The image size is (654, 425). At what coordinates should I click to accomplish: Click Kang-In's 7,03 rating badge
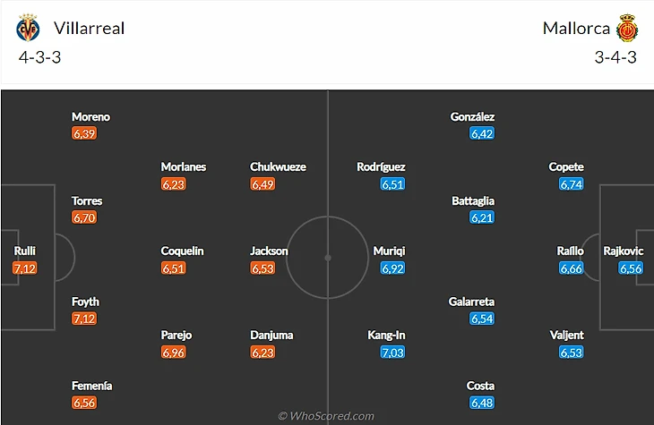coord(392,353)
